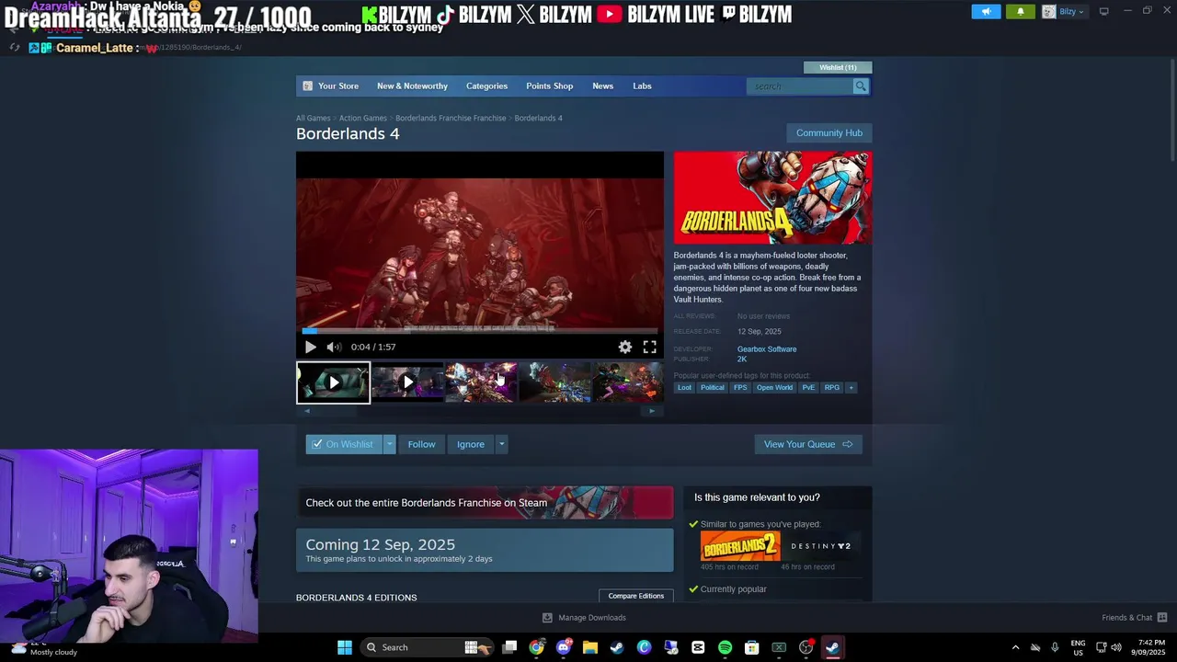
Task: Focus the store search field
Action: click(x=800, y=86)
